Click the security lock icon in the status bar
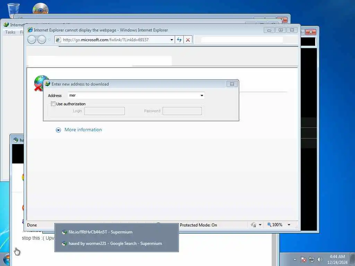The height and width of the screenshot is (266, 355). point(253,225)
